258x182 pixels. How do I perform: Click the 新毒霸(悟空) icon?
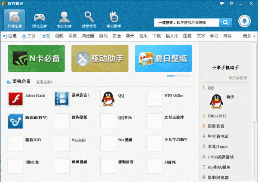tap(15, 121)
